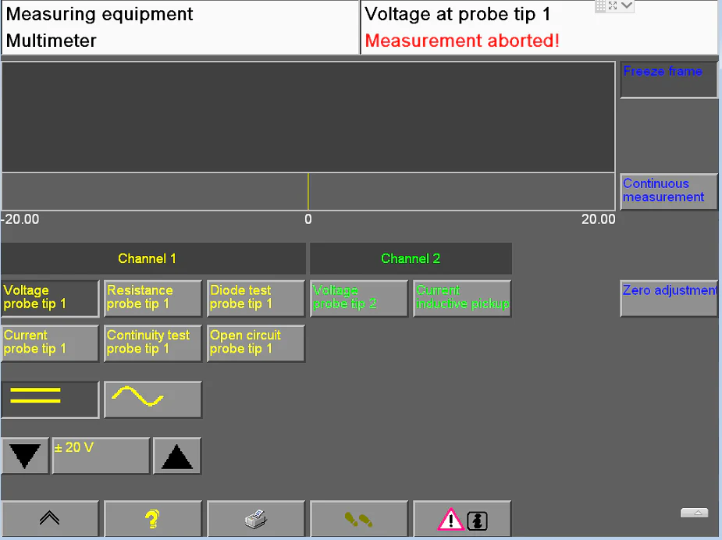This screenshot has width=722, height=540.
Task: Expand the top overlay chevron dropdown
Action: (x=627, y=5)
